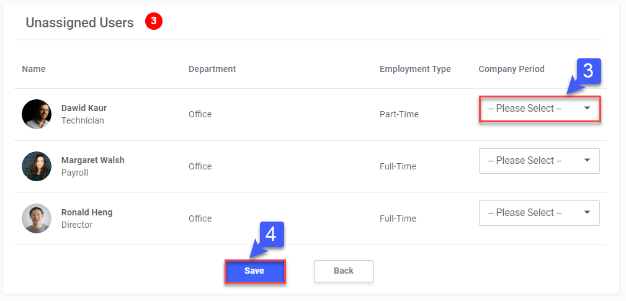Open Company Period dropdown for Dawid Kaur

pyautogui.click(x=539, y=109)
